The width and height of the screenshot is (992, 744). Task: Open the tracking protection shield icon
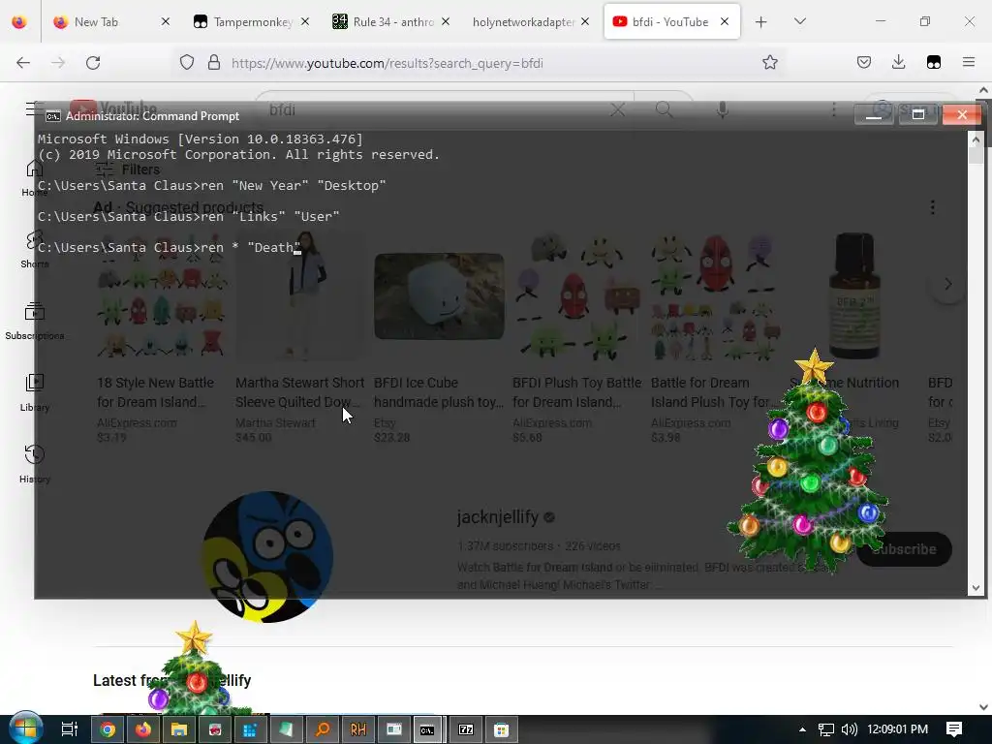(187, 63)
